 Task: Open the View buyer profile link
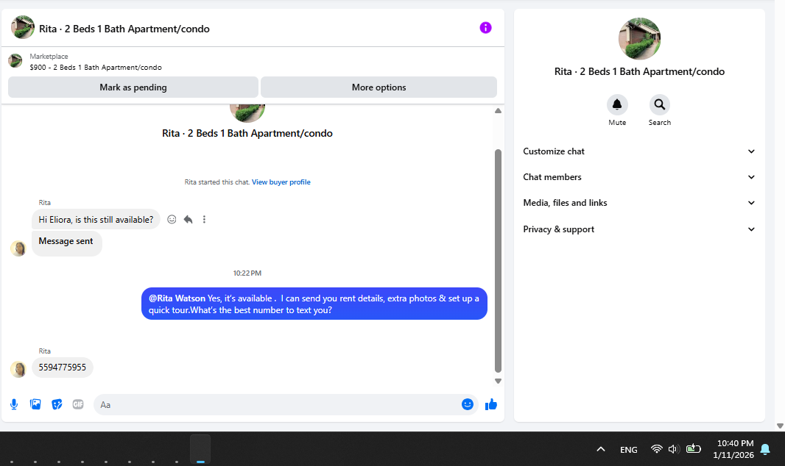coord(281,182)
